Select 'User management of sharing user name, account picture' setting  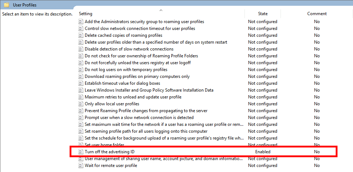[164, 159]
